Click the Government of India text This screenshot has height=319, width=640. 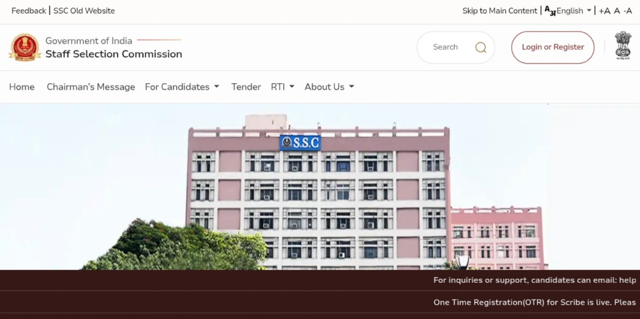tap(89, 41)
